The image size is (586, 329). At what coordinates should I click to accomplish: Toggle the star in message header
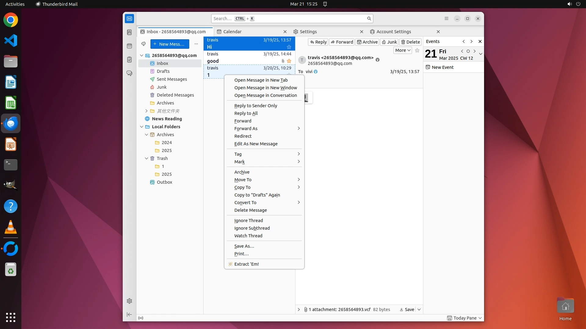tap(417, 50)
